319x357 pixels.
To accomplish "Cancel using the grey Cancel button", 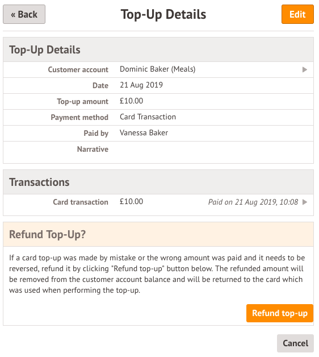I will 295,343.
